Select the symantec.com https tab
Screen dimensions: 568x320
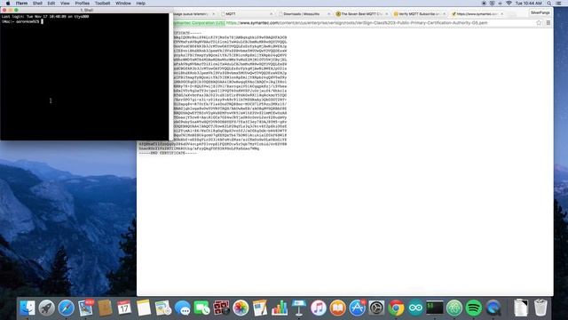(x=477, y=14)
